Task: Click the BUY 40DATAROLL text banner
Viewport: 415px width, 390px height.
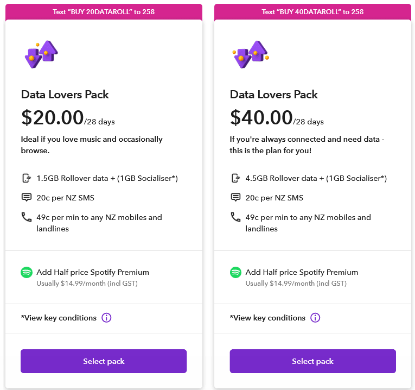Action: pos(312,11)
